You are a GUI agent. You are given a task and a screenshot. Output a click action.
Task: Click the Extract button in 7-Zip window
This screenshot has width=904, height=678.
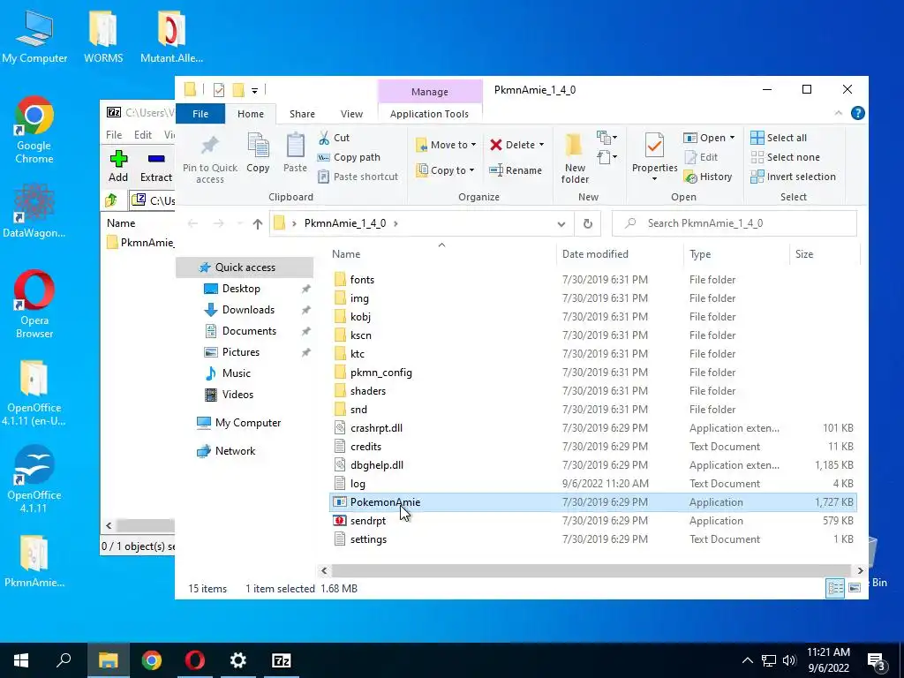point(156,167)
